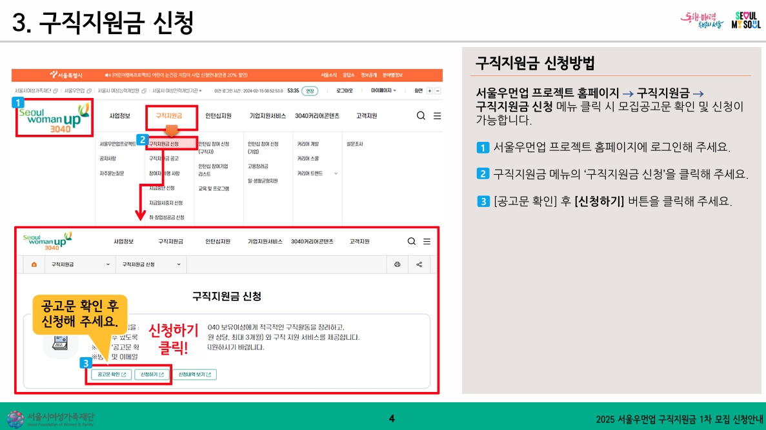766x430 pixels.
Task: Click the 응답소 link in the orange bar
Action: pos(348,75)
